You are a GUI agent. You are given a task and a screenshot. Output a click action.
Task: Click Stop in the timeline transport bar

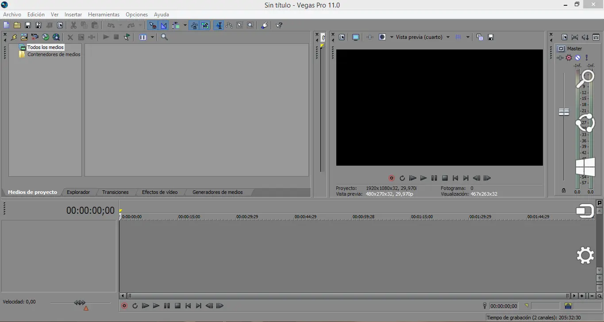[177, 306]
